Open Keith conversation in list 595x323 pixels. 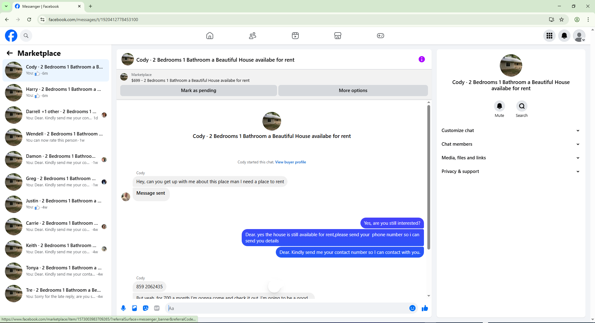pyautogui.click(x=56, y=249)
